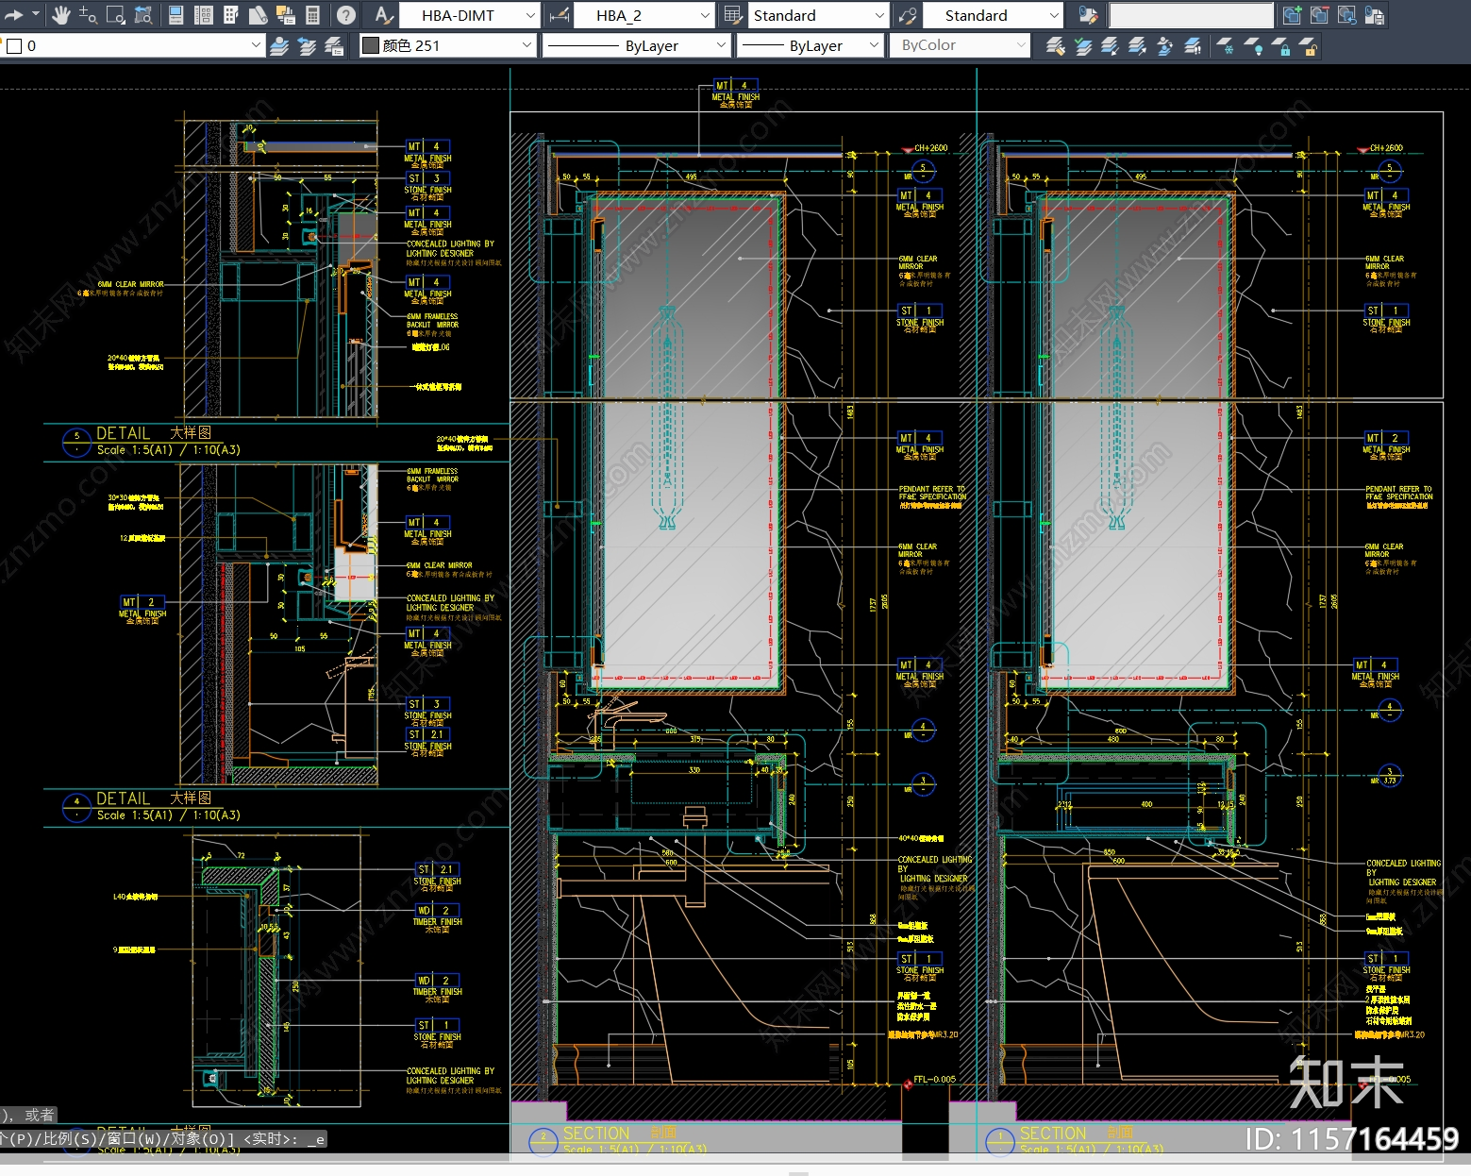Click the Layer Unisolate icon
Image resolution: width=1471 pixels, height=1176 pixels.
click(1192, 45)
